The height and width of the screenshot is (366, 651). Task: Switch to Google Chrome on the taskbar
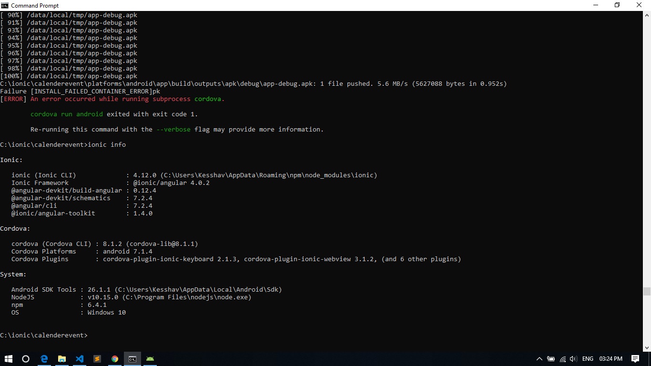coord(115,359)
